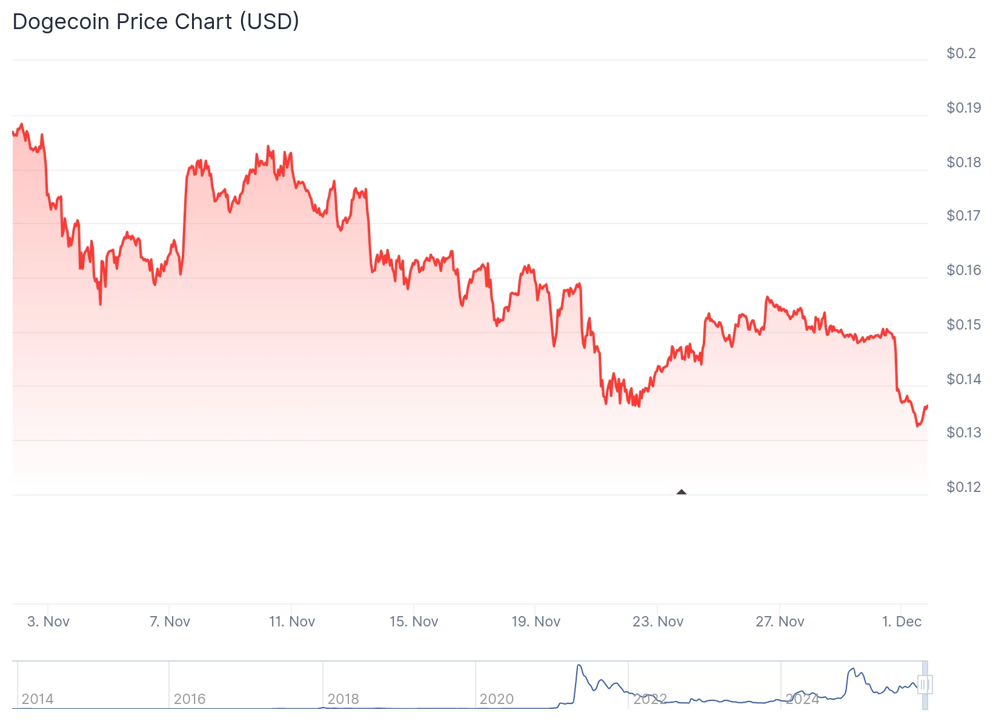
Task: Select the '1. Dec' date label on the x-axis
Action: click(901, 621)
